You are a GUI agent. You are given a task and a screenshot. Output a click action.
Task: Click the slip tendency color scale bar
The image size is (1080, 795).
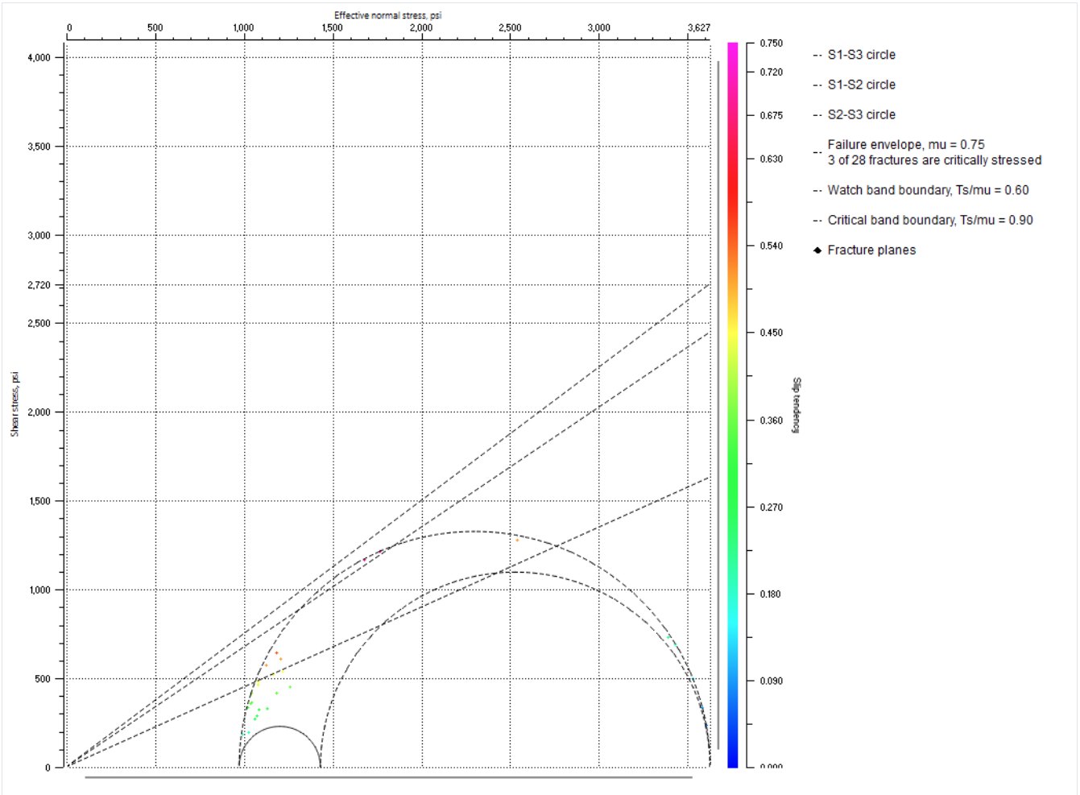click(733, 405)
